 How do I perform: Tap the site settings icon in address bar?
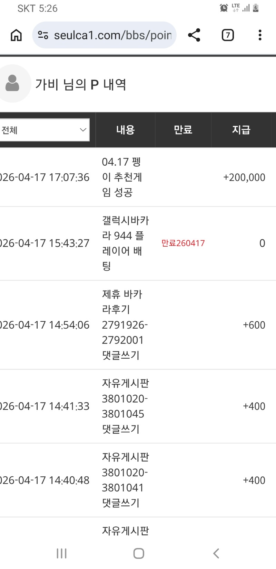(x=43, y=35)
